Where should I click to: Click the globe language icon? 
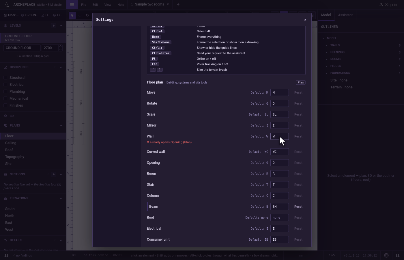coord(386,255)
